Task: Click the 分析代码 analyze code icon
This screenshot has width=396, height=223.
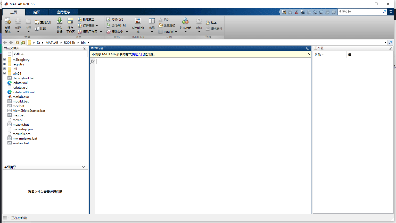Action: pyautogui.click(x=109, y=19)
